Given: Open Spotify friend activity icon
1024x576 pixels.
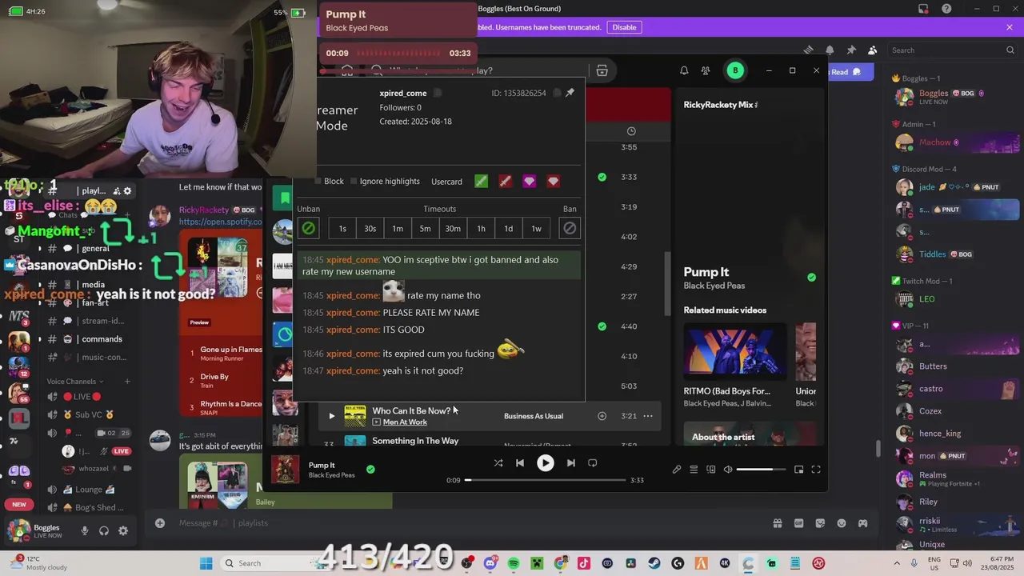Looking at the screenshot, I should click(706, 70).
